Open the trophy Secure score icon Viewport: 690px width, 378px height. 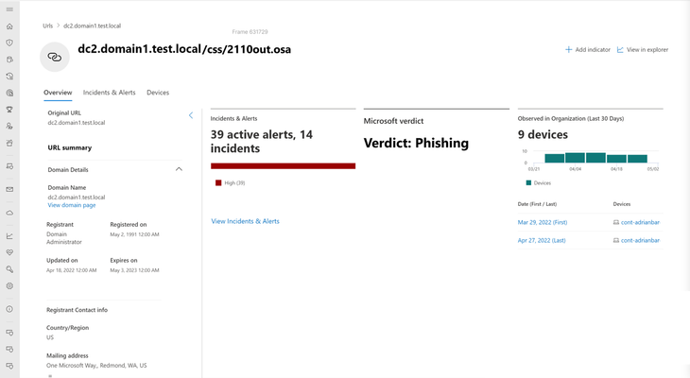click(9, 109)
